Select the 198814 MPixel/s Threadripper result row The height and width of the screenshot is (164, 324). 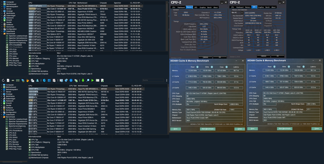85,6
